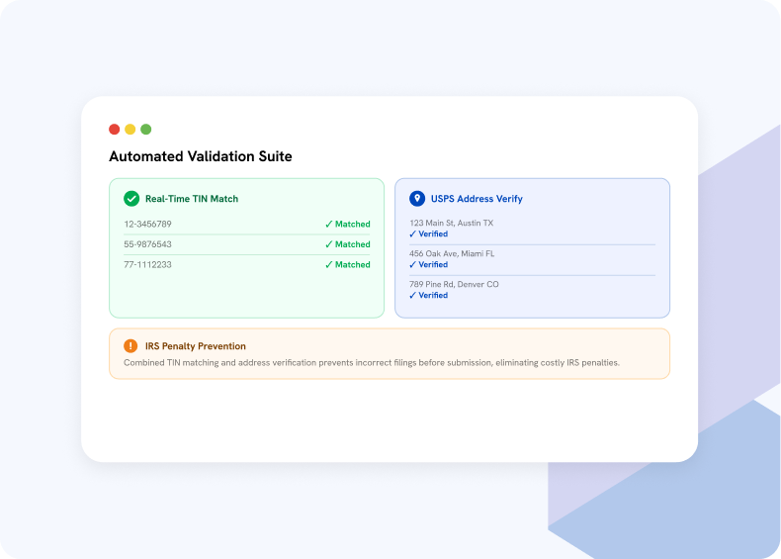Click the green checkmark circle icon
This screenshot has width=781, height=559.
point(131,199)
